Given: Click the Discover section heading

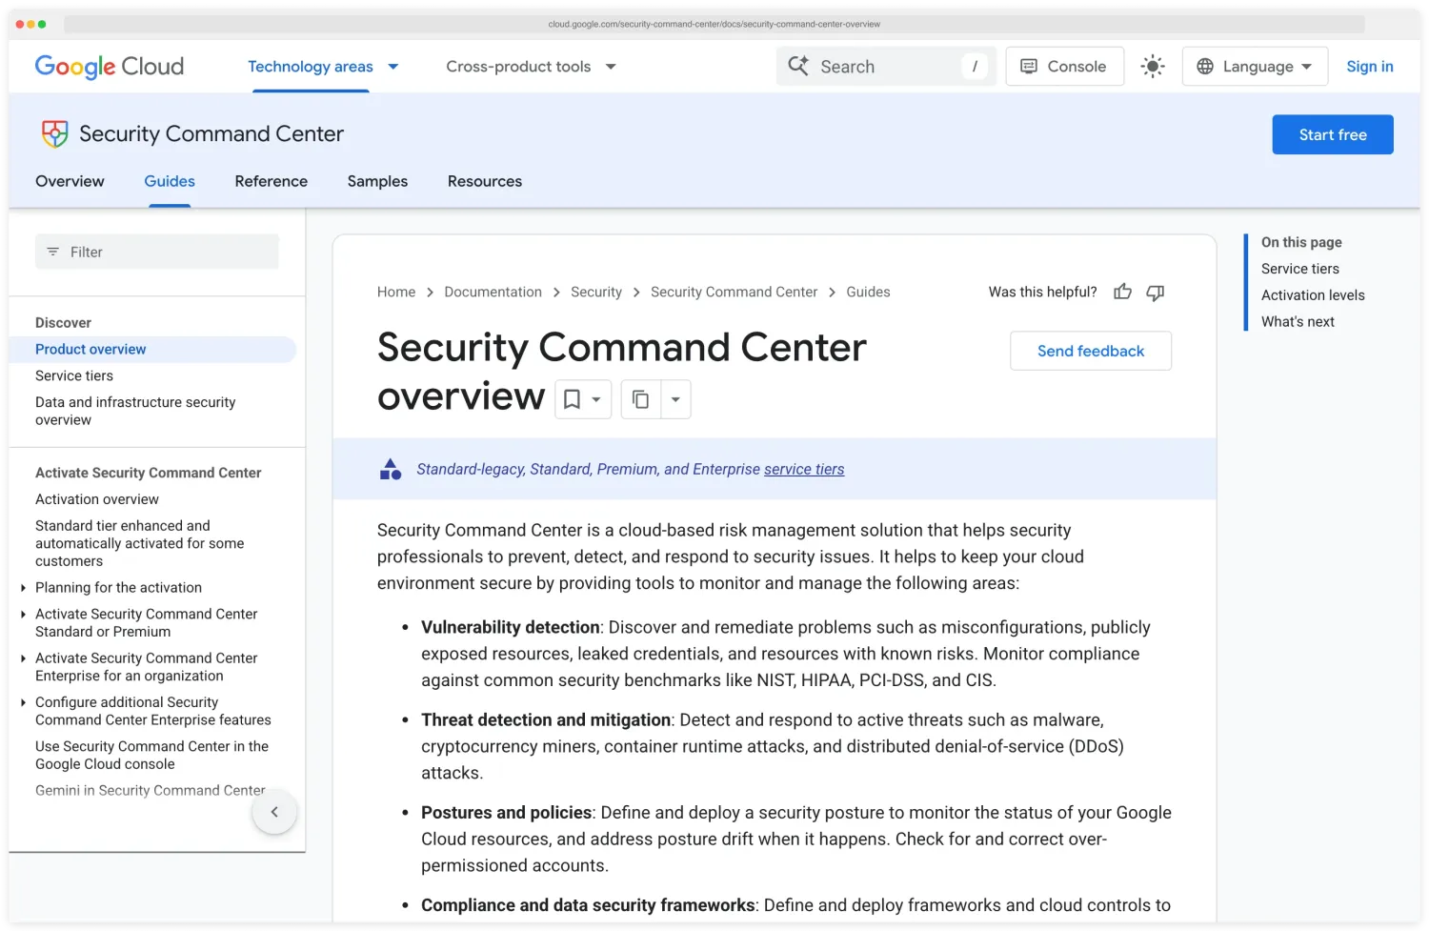Looking at the screenshot, I should click(64, 323).
